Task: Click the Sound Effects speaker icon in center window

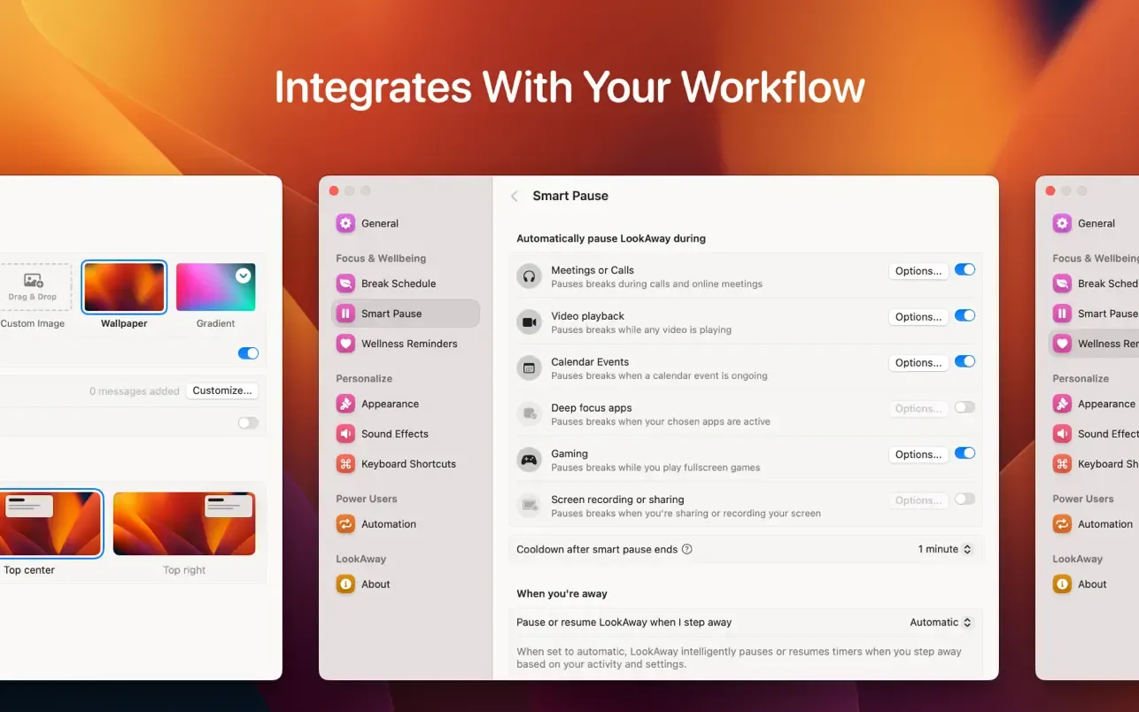Action: coord(345,434)
